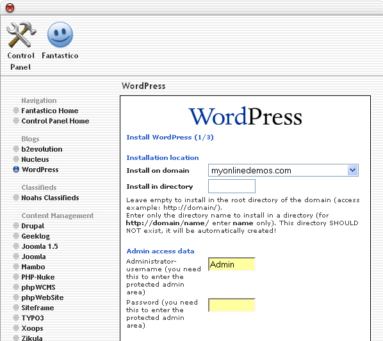Select the blue bullet beside WordPress

(x=16, y=170)
